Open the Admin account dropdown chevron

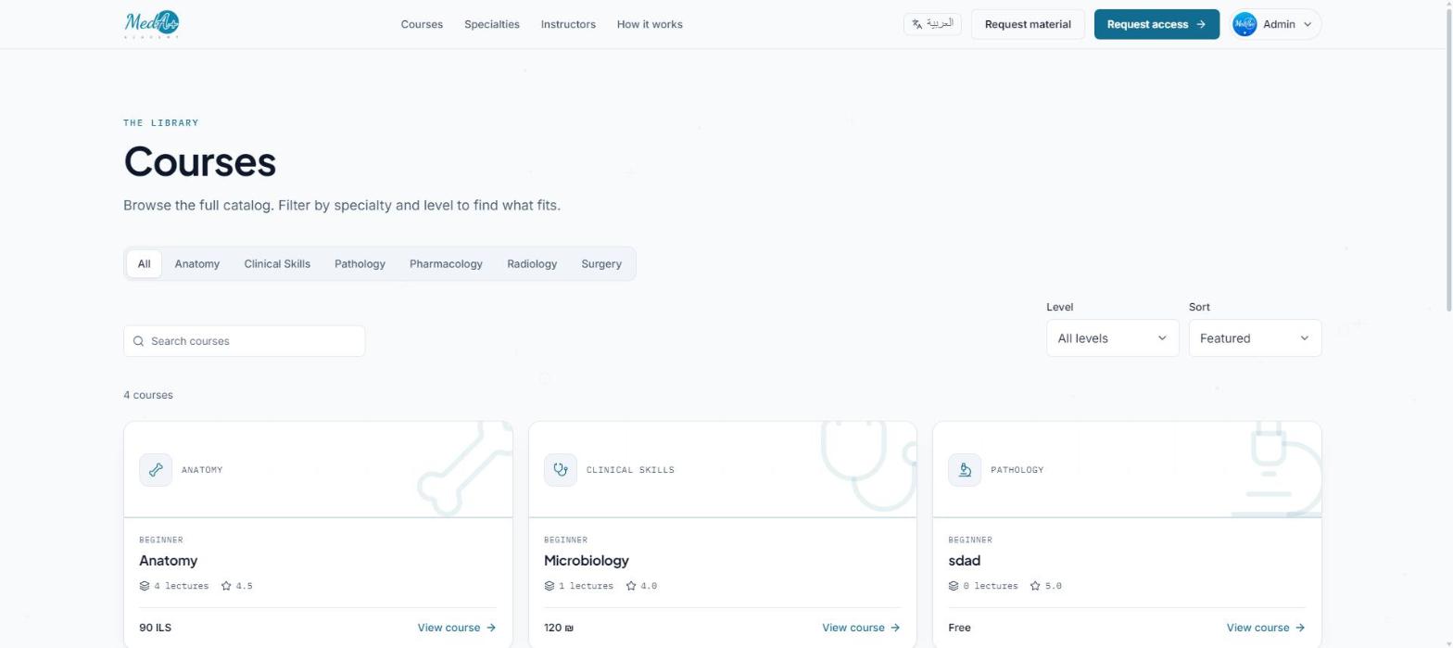tap(1308, 25)
